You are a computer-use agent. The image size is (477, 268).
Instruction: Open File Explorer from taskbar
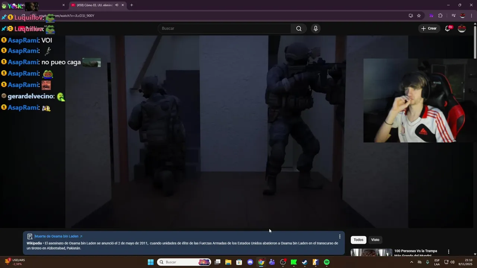click(228, 262)
